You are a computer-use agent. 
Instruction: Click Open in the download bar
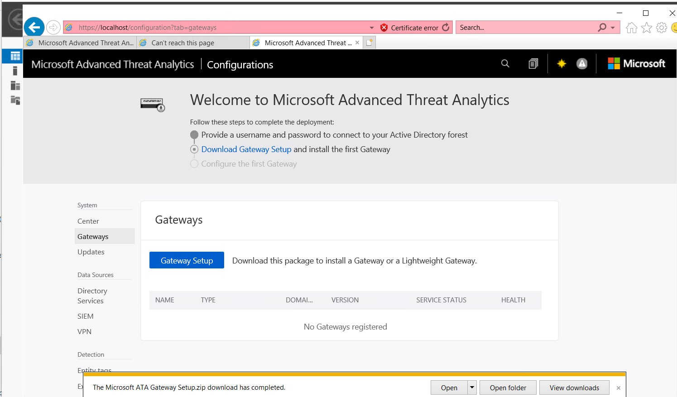tap(449, 387)
